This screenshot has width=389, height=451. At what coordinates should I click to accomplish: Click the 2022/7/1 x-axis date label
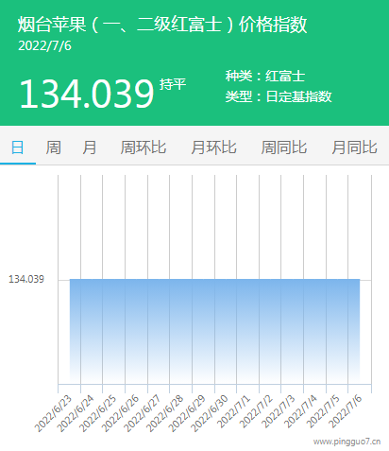point(234,411)
